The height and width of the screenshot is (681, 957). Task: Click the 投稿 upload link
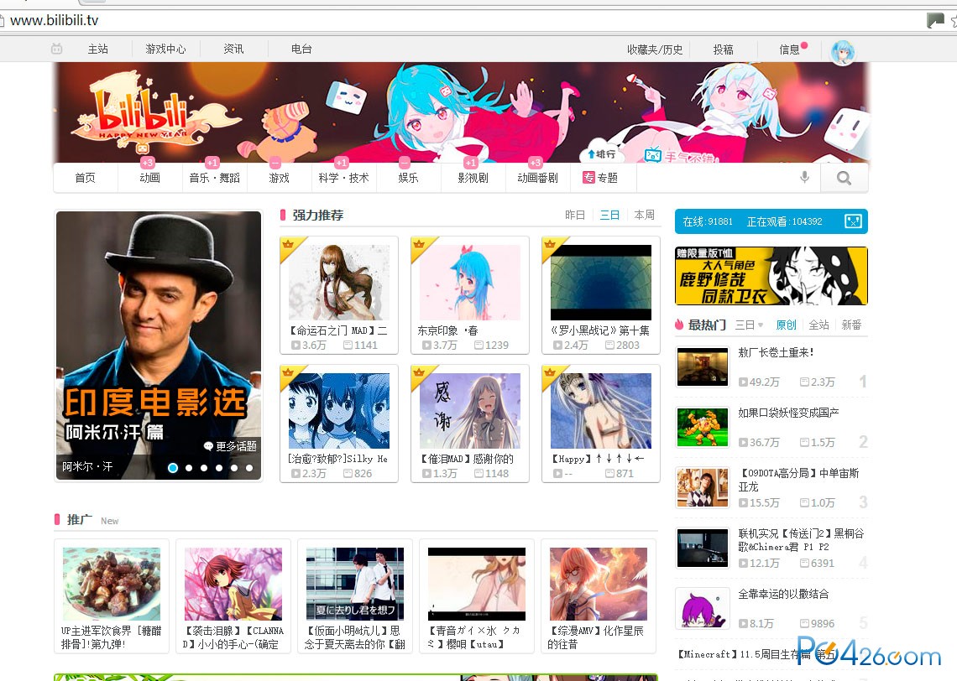[724, 49]
